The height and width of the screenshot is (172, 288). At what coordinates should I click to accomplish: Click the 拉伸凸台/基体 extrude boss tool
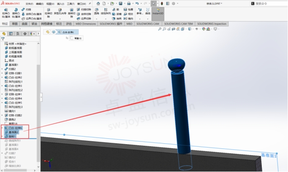click(x=6, y=13)
